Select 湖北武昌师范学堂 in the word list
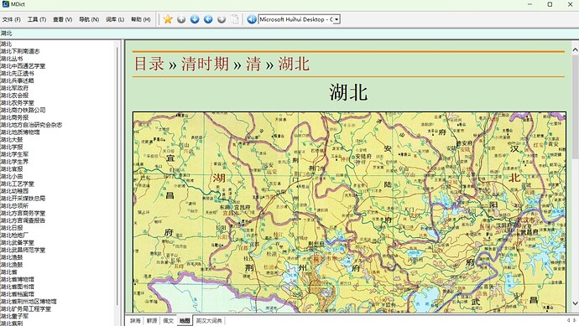Image resolution: width=579 pixels, height=326 pixels. (23, 250)
